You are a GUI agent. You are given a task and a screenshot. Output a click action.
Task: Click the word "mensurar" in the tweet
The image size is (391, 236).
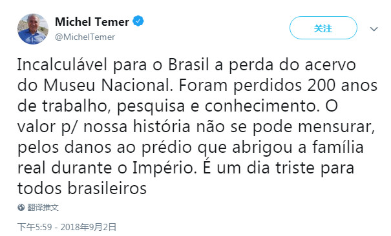(336, 127)
